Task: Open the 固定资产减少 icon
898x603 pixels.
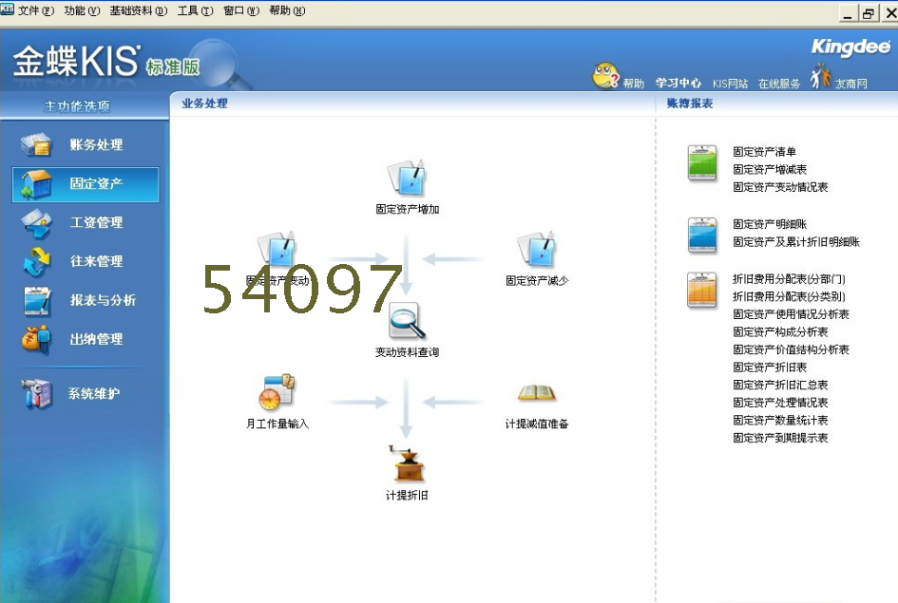Action: [537, 249]
